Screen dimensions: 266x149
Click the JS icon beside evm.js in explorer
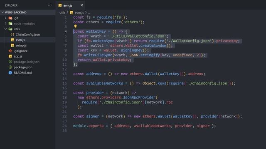pos(12,40)
